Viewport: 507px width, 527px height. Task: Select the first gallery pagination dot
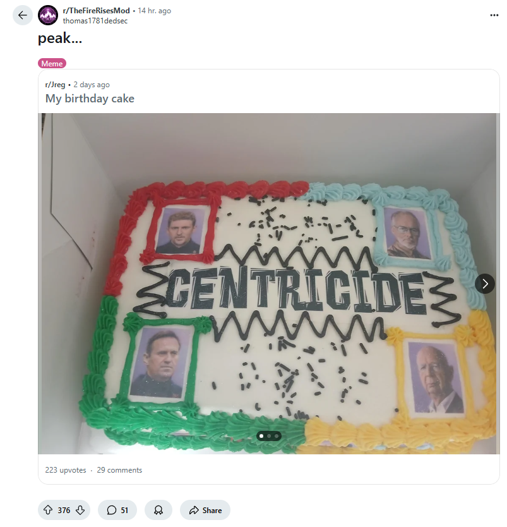[x=261, y=436]
